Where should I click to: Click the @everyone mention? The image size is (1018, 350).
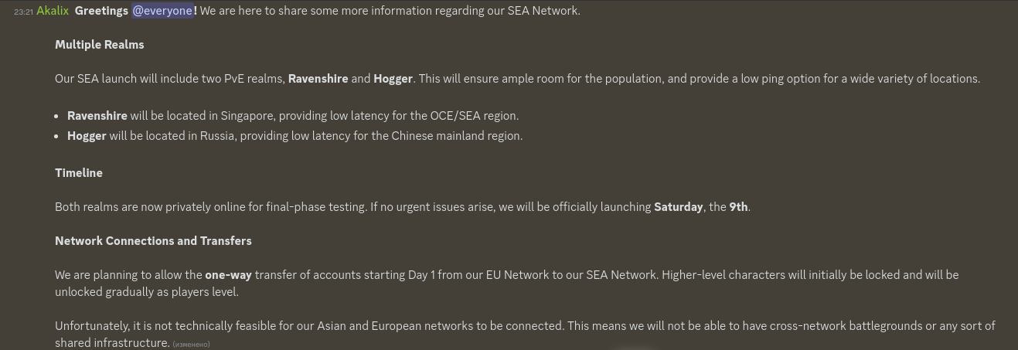pyautogui.click(x=163, y=11)
